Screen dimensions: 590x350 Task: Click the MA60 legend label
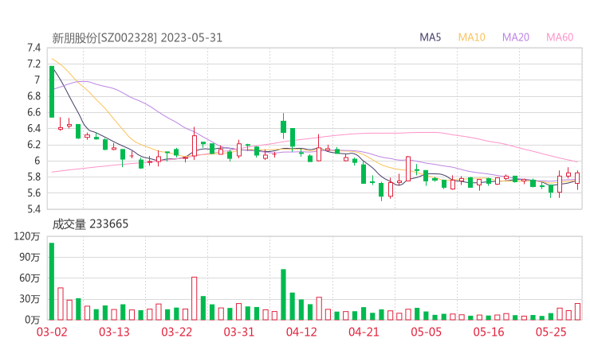[x=560, y=37]
